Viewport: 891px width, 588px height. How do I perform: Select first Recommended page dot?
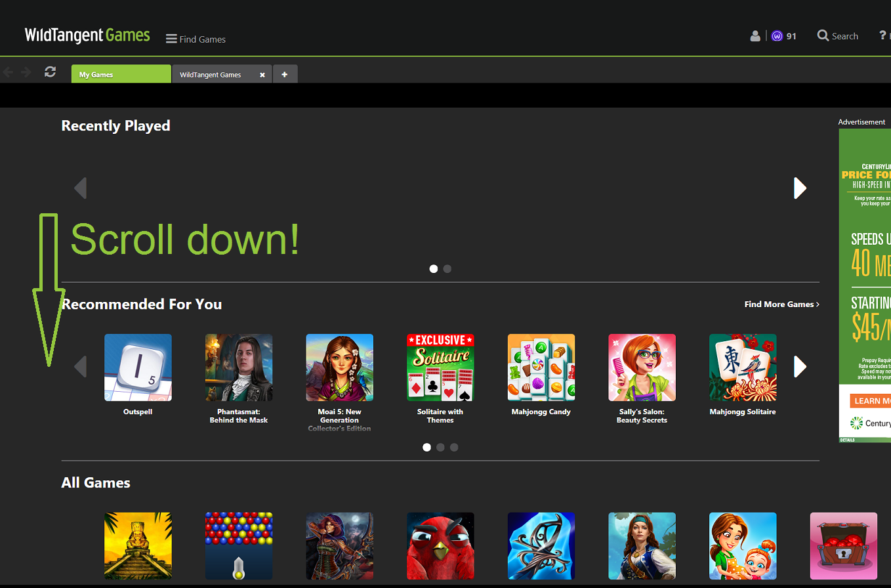point(427,447)
